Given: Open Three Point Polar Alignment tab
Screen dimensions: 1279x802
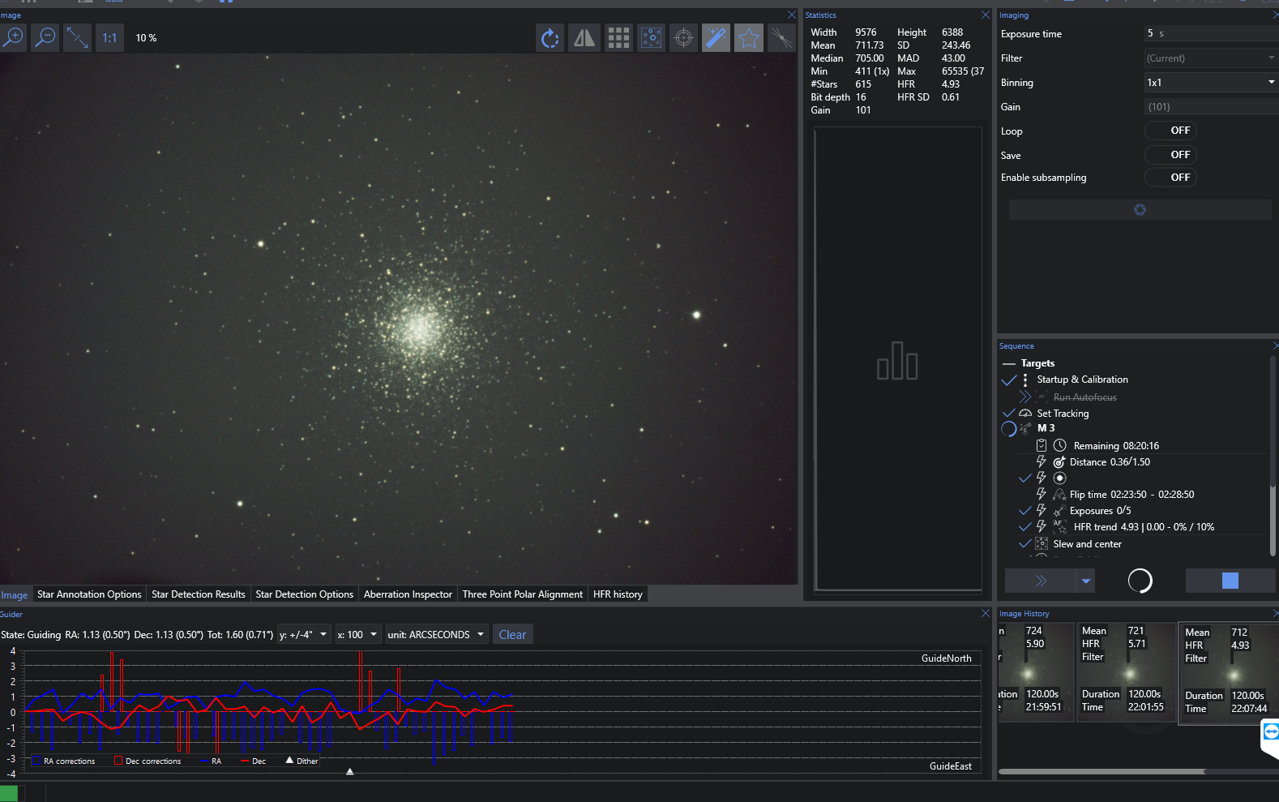Looking at the screenshot, I should tap(522, 594).
